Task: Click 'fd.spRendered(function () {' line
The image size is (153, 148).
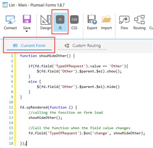Action: [48, 107]
